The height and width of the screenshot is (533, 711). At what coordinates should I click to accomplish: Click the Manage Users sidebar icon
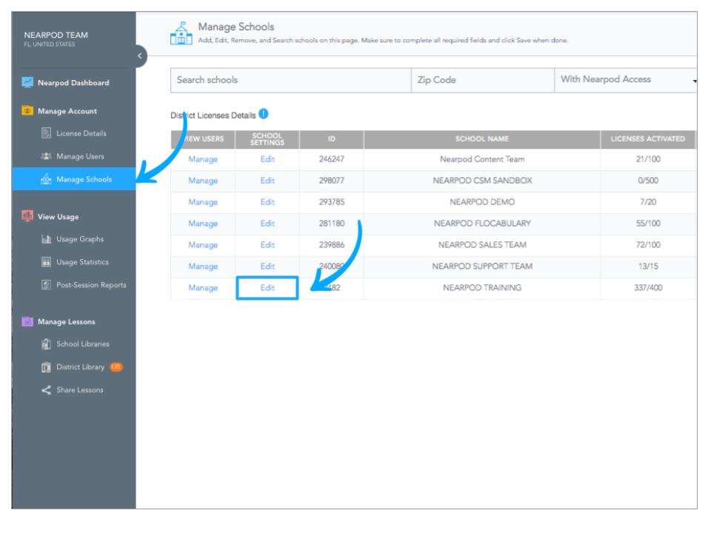point(44,156)
